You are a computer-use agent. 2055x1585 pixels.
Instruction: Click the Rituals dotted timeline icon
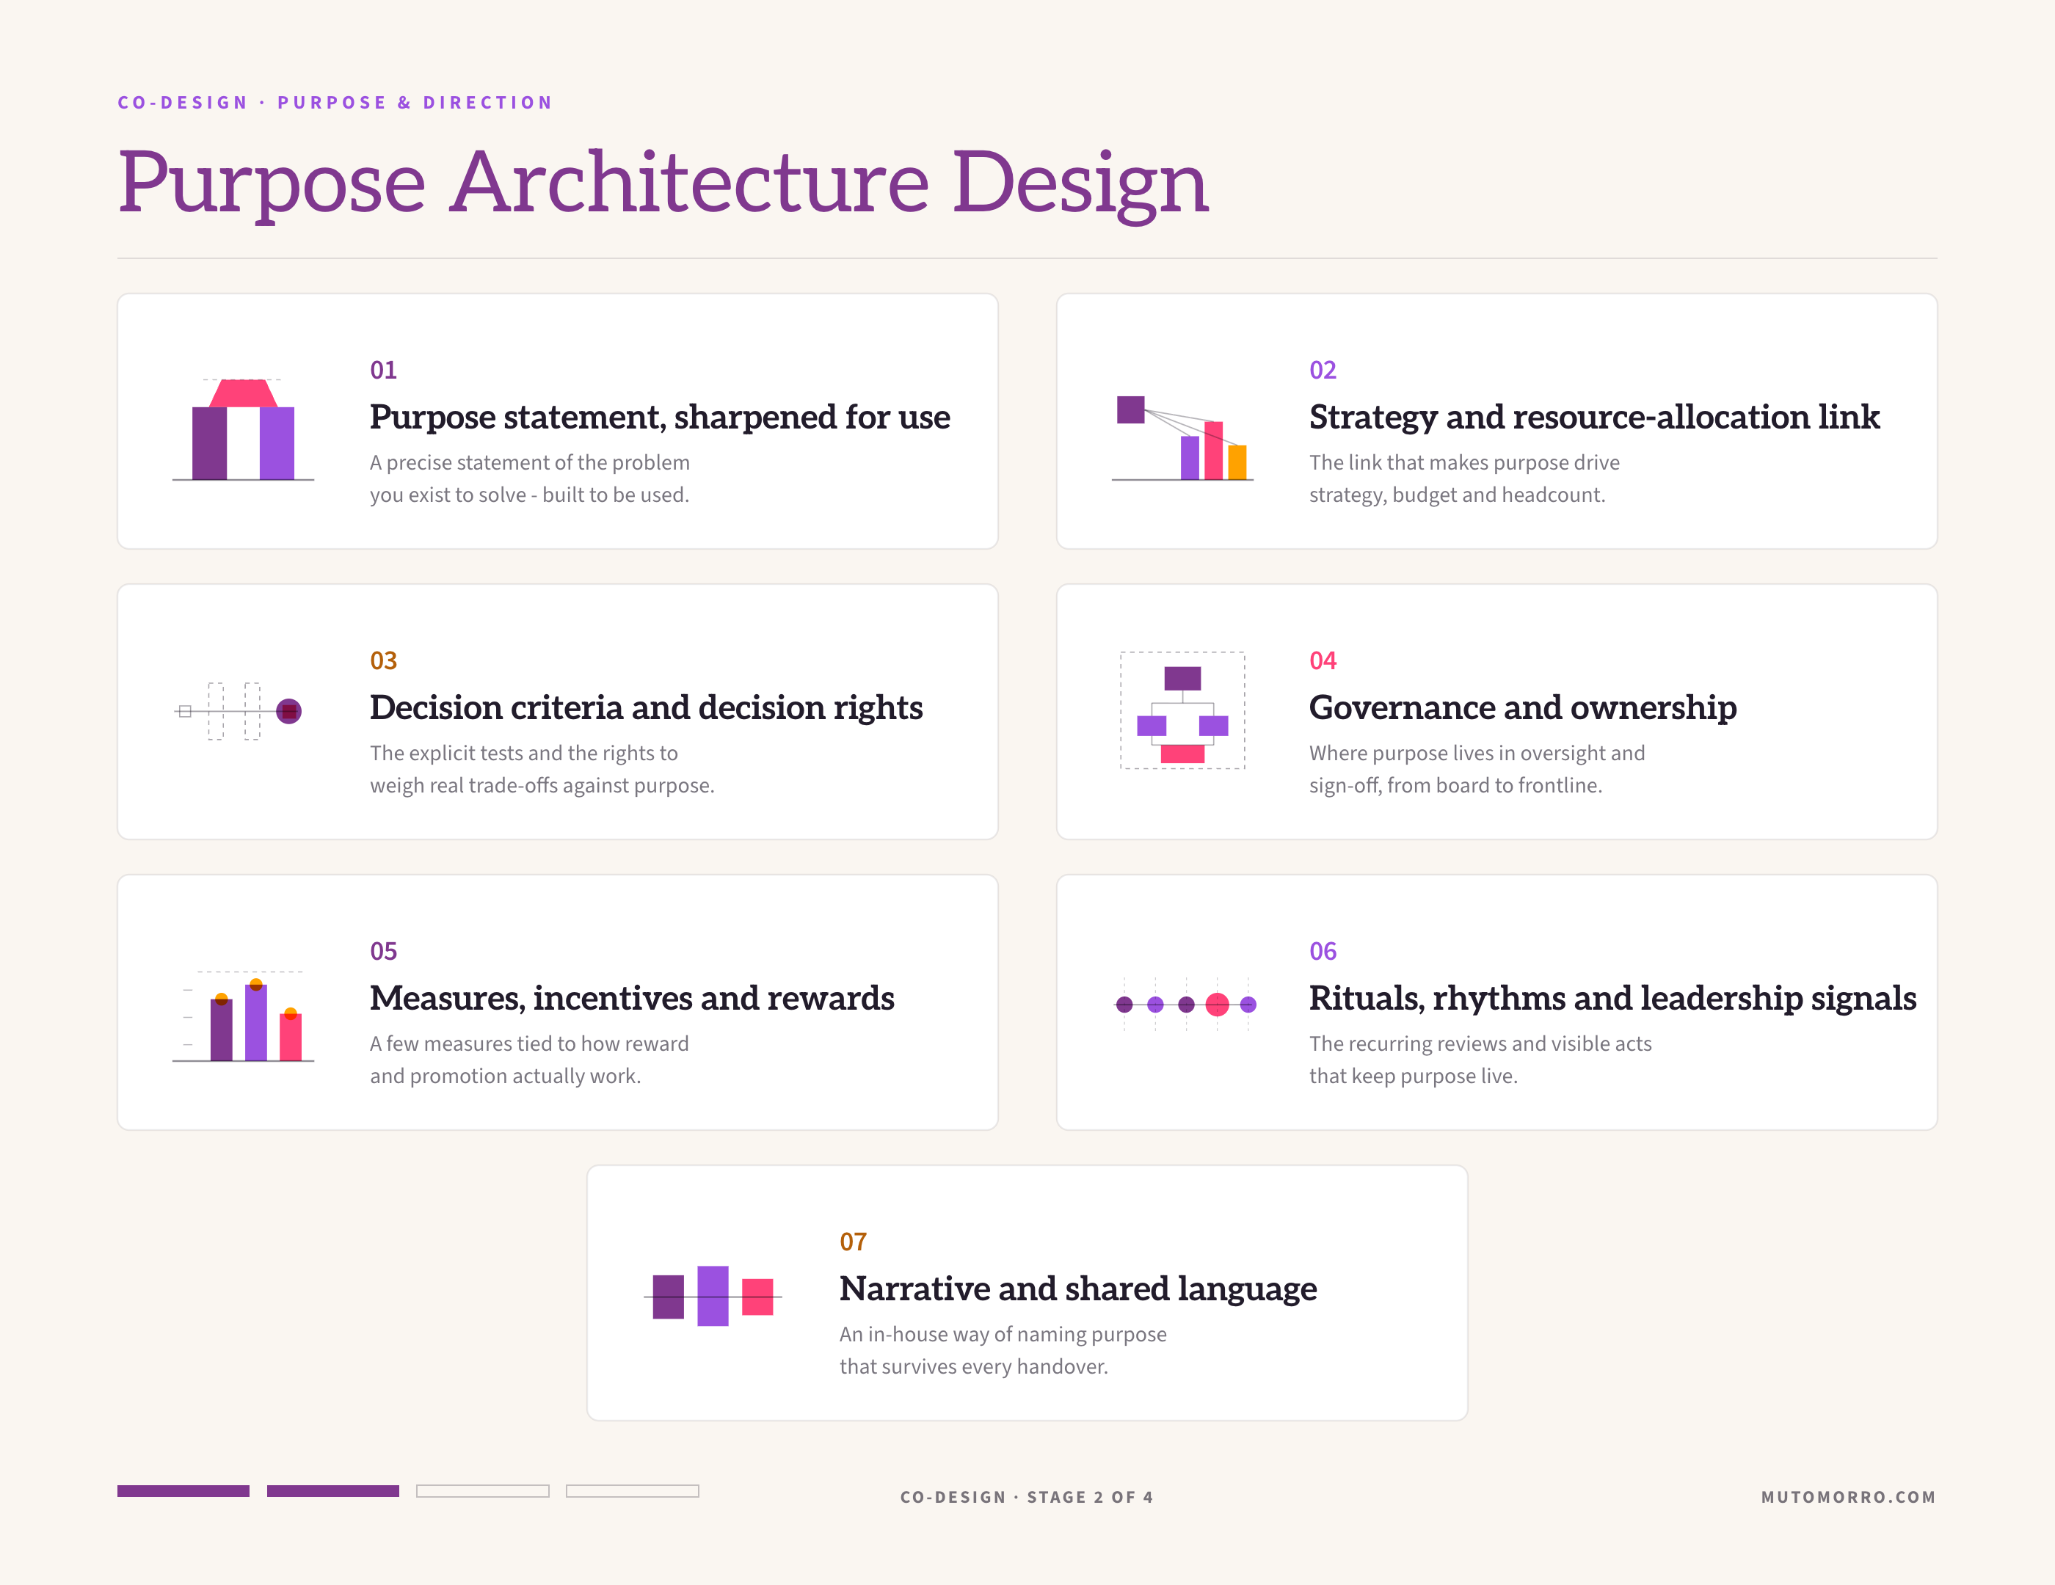(x=1185, y=1005)
